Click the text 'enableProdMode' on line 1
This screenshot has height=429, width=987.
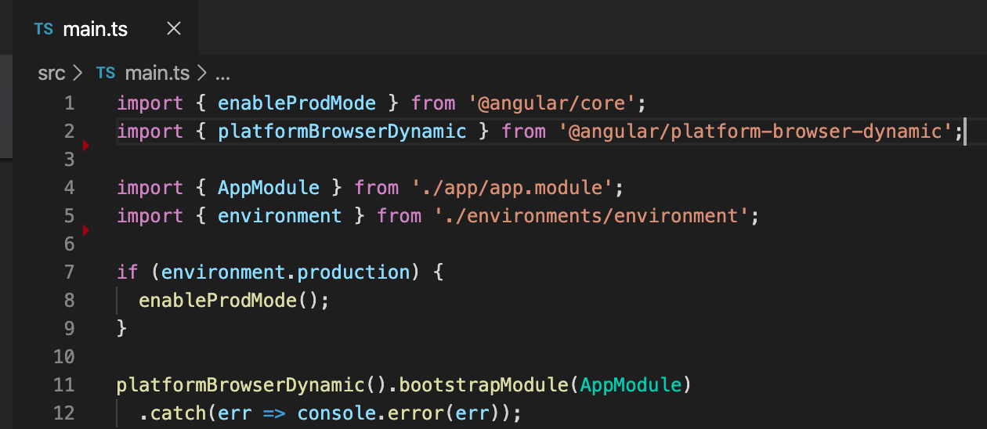pyautogui.click(x=297, y=103)
